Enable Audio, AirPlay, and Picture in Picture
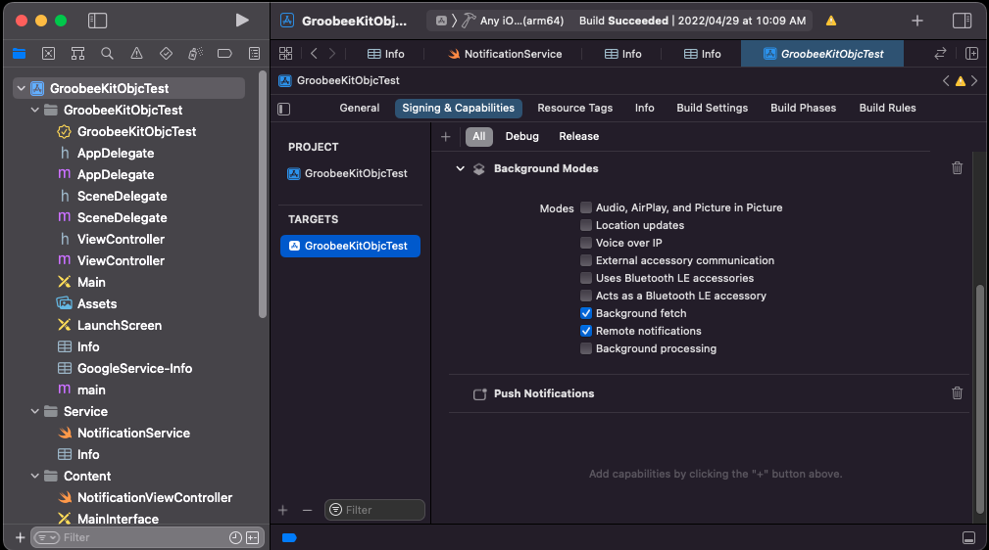 click(586, 207)
